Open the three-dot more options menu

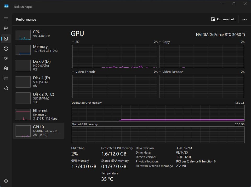[x=244, y=19]
